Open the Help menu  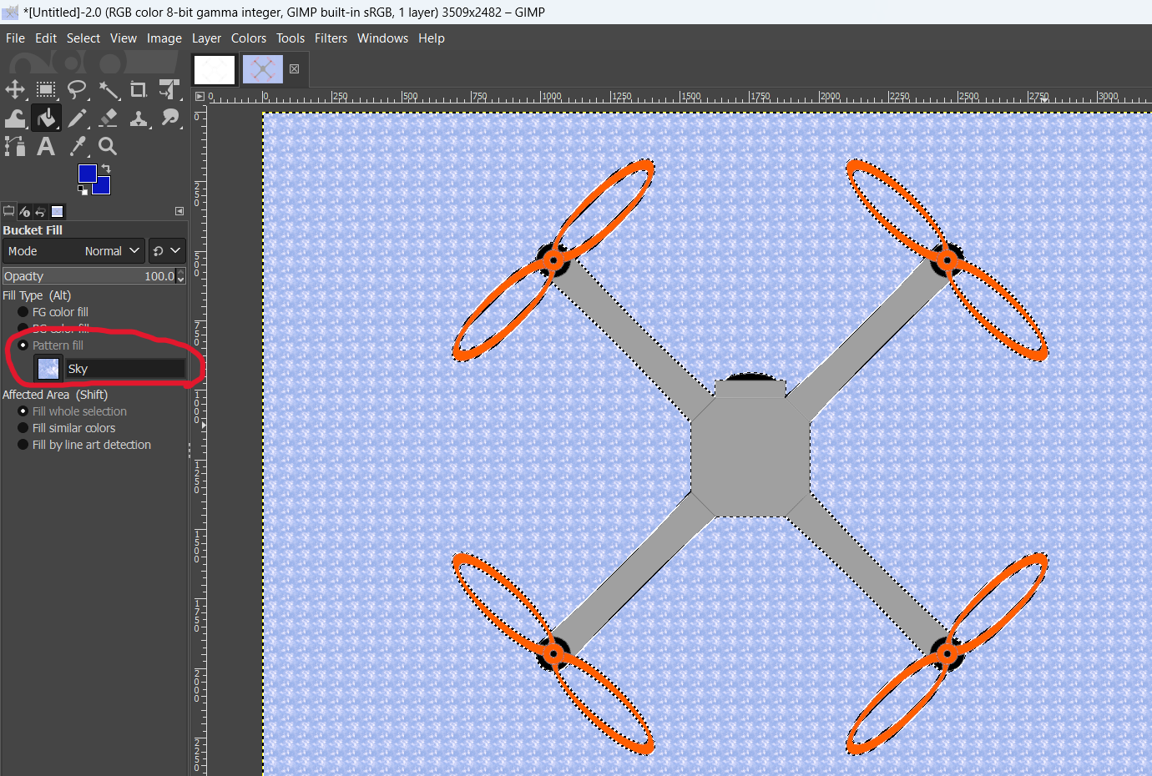click(432, 38)
